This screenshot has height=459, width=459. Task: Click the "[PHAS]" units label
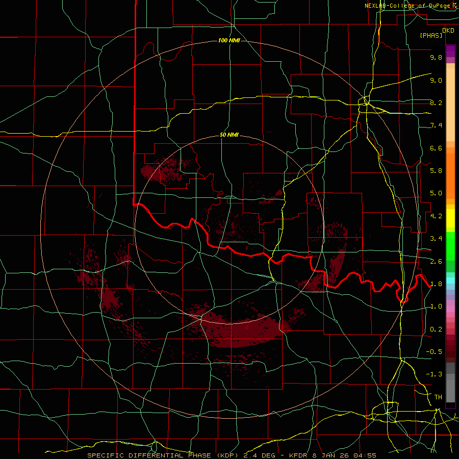click(431, 36)
